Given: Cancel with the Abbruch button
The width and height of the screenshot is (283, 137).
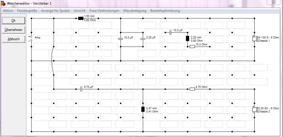Looking at the screenshot, I should [13, 39].
